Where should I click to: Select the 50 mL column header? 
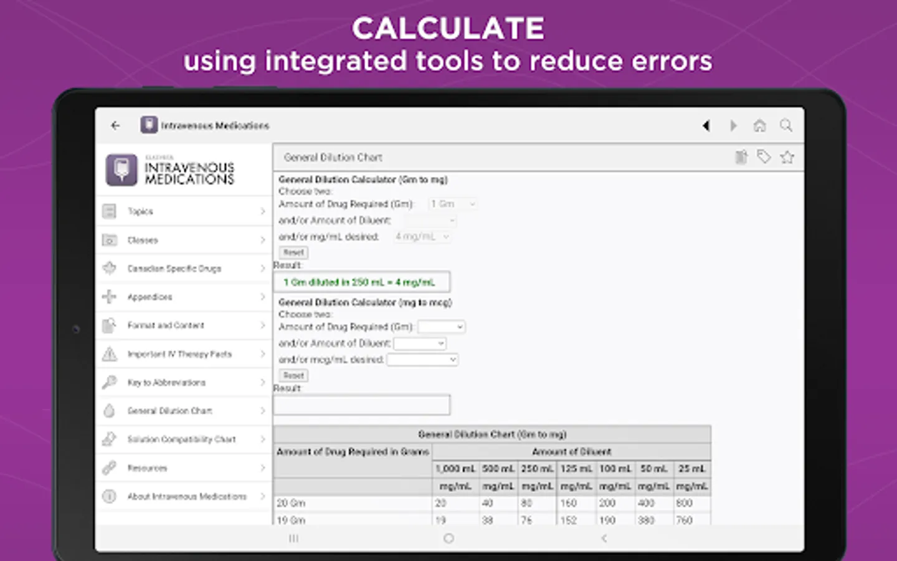pos(654,469)
